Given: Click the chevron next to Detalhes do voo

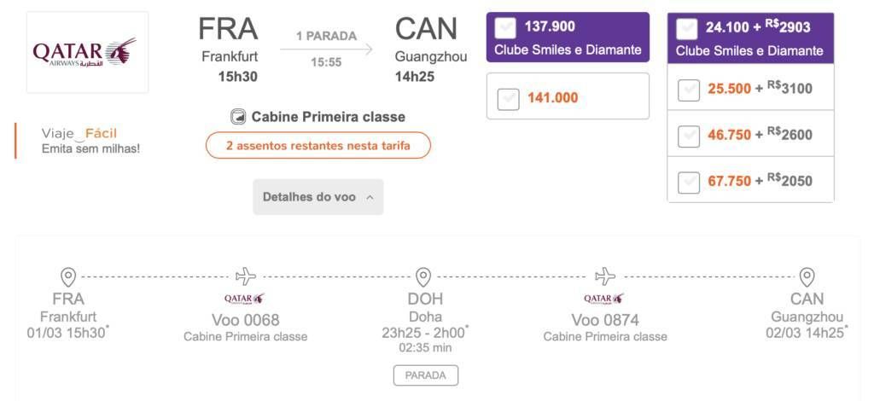Looking at the screenshot, I should [x=370, y=197].
